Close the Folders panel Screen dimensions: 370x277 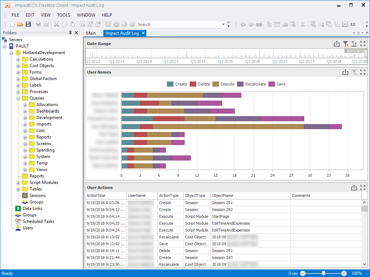(x=76, y=33)
